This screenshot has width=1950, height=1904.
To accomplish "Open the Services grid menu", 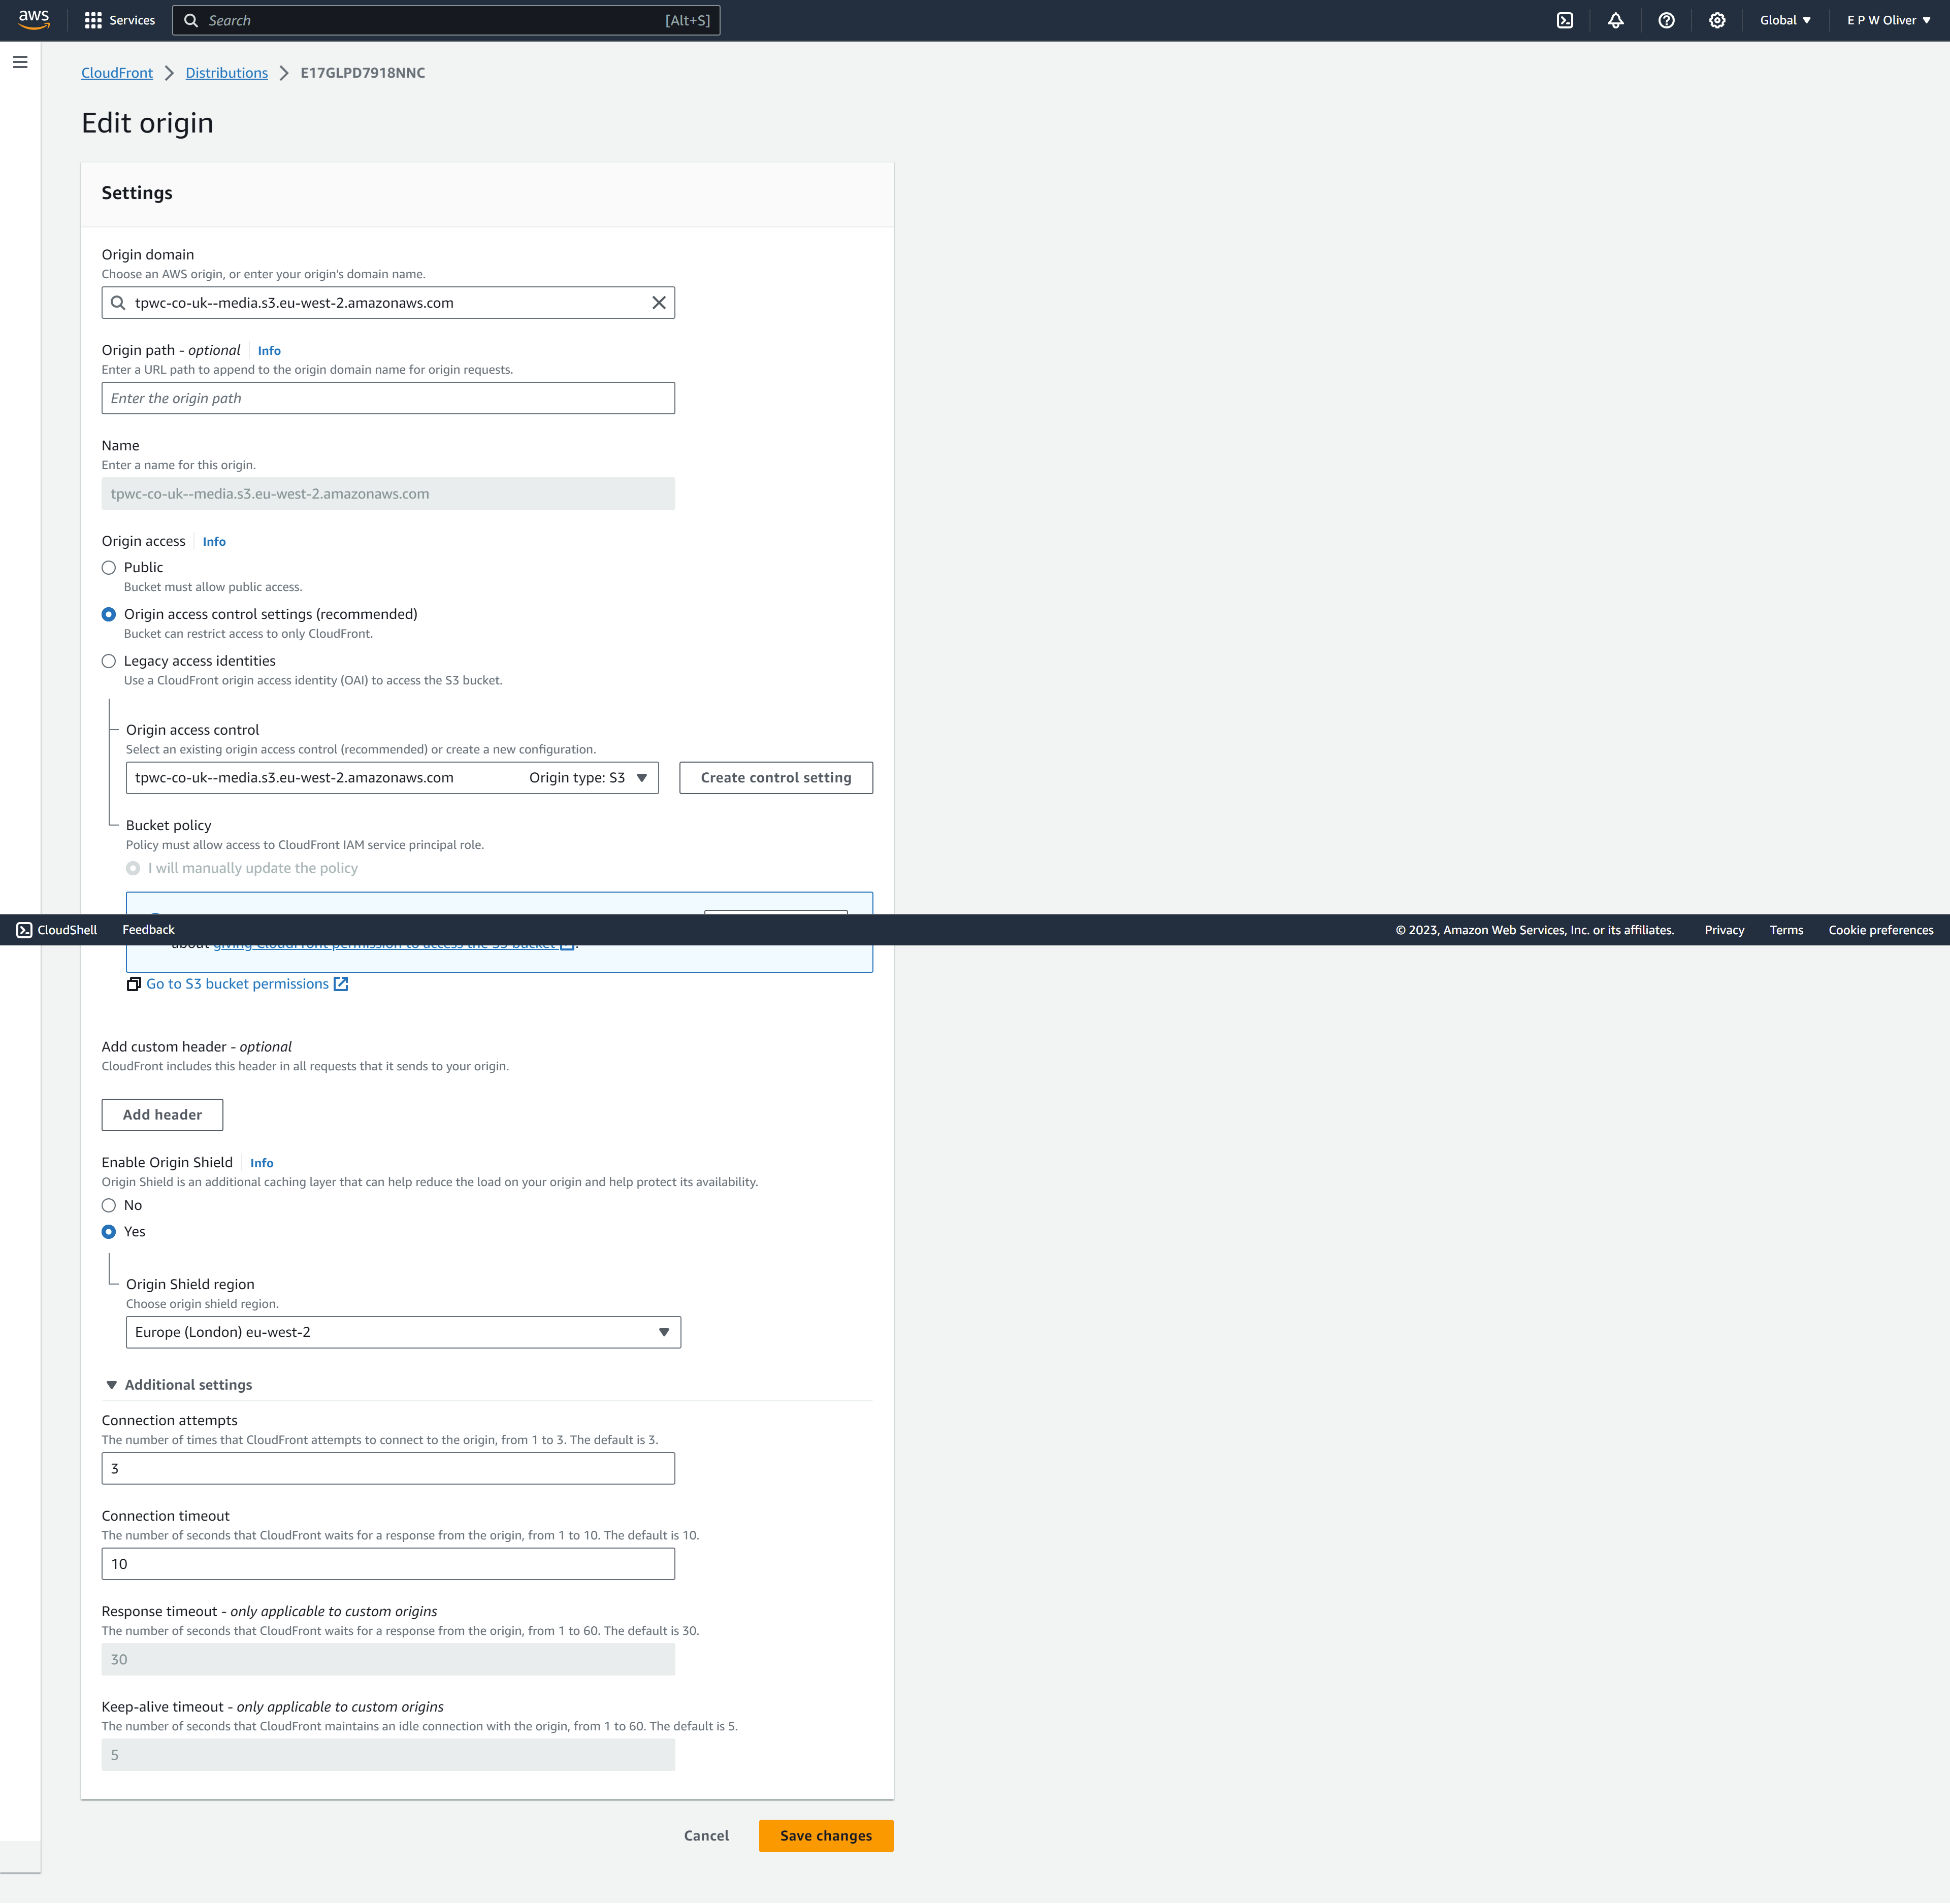I will coord(93,20).
